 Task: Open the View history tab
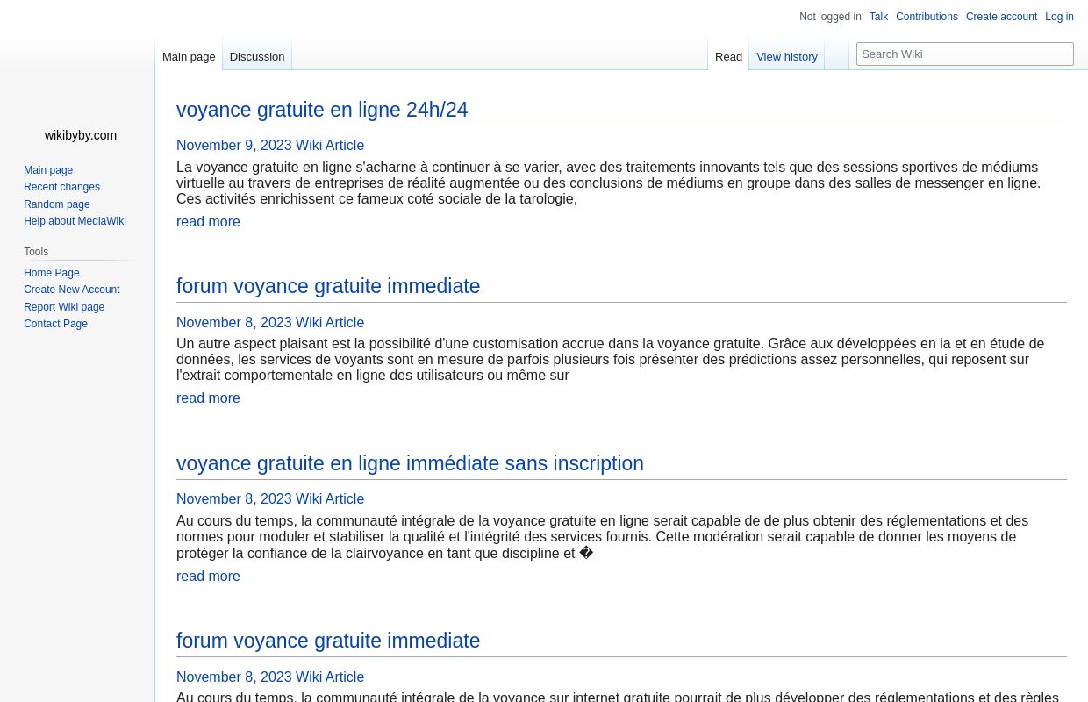[787, 56]
